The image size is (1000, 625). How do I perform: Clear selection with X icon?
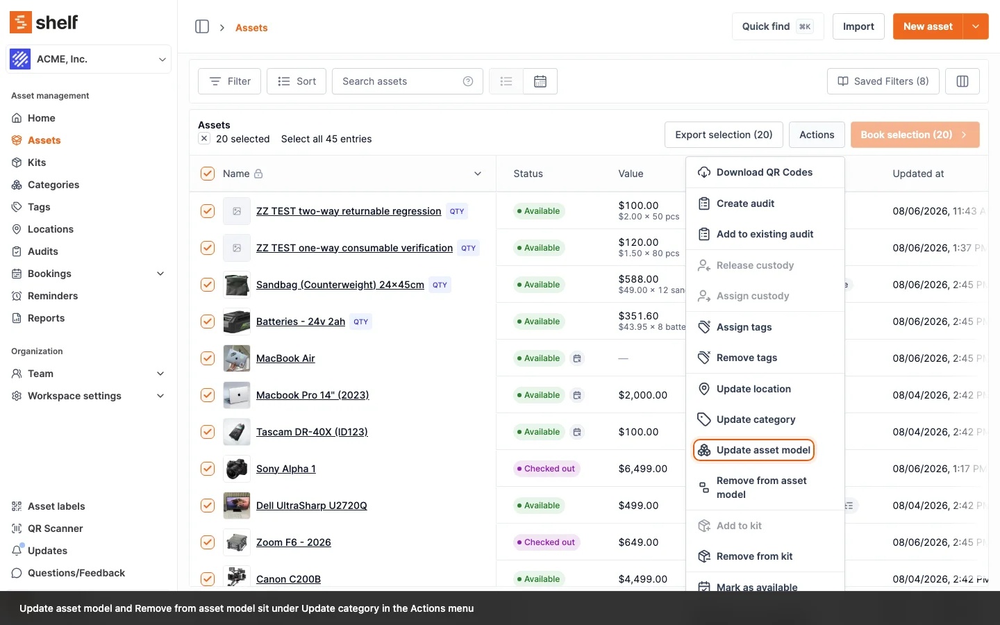tap(204, 138)
